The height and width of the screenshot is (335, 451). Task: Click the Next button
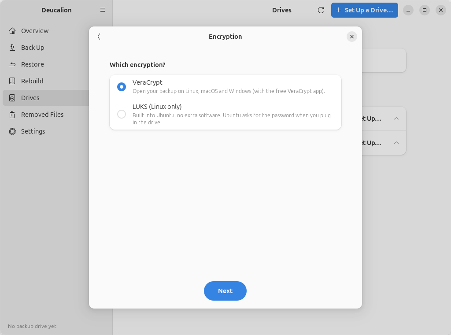[225, 291]
